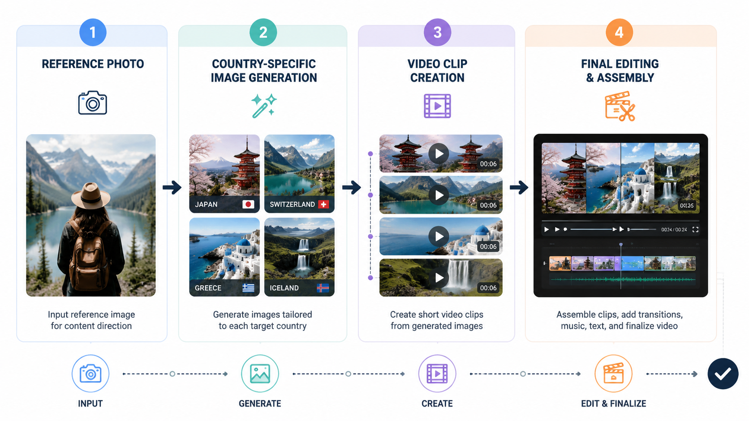This screenshot has height=421, width=749.
Task: Select the orange first clip in editor timeline
Action: click(560, 264)
